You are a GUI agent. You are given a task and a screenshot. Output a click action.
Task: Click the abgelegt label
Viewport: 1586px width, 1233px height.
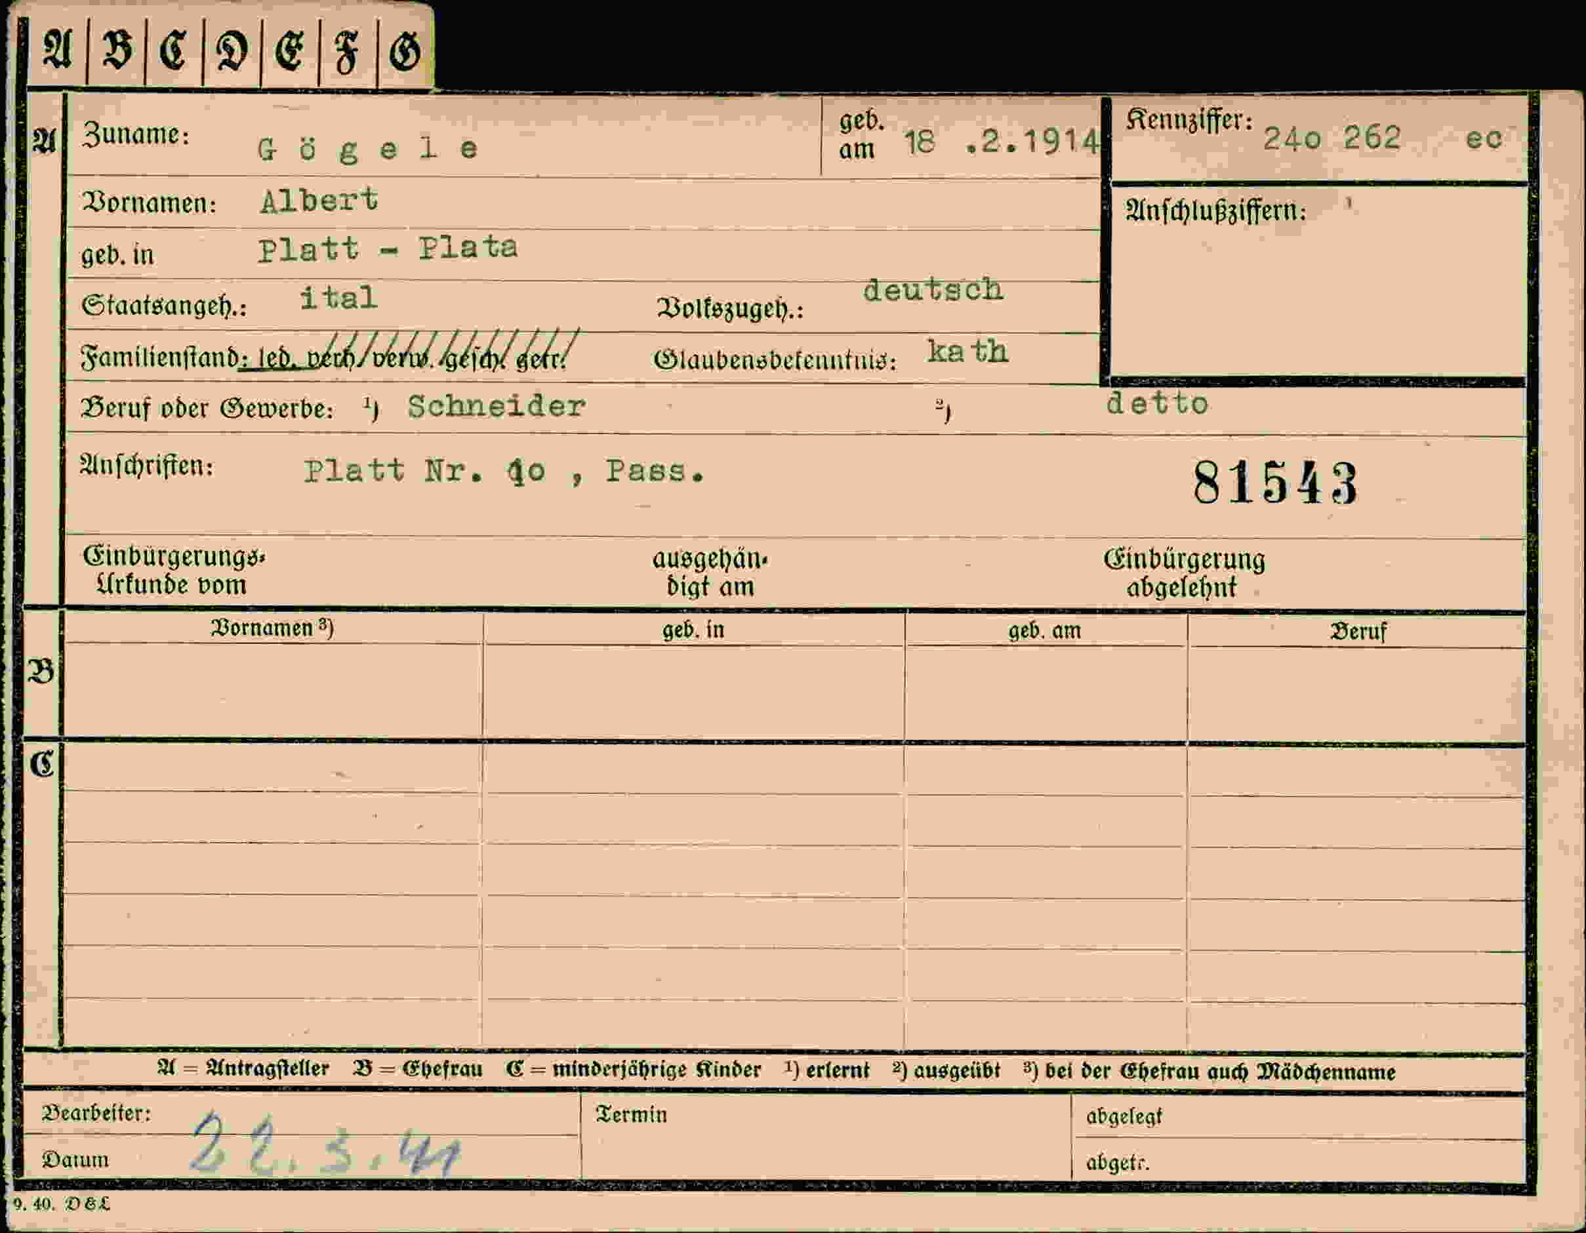(1124, 1117)
